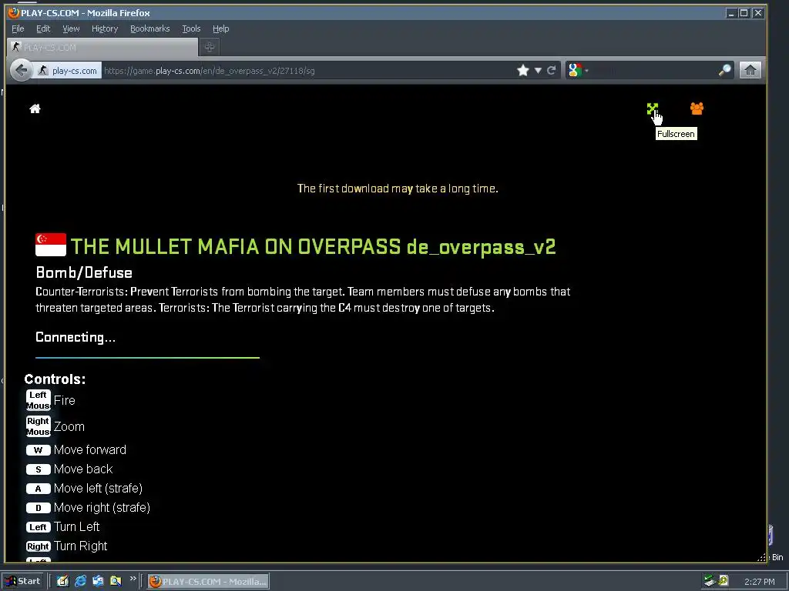Click the Bomb/Defuse heading
The image size is (789, 591).
pyautogui.click(x=84, y=273)
